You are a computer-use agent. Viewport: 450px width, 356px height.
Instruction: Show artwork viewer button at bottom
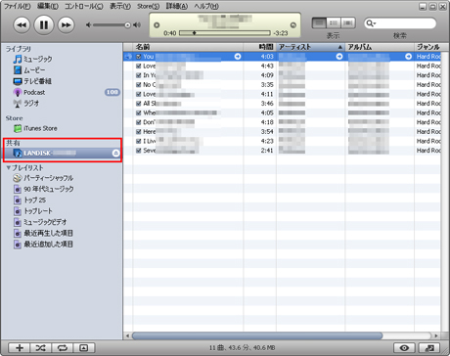click(x=84, y=348)
